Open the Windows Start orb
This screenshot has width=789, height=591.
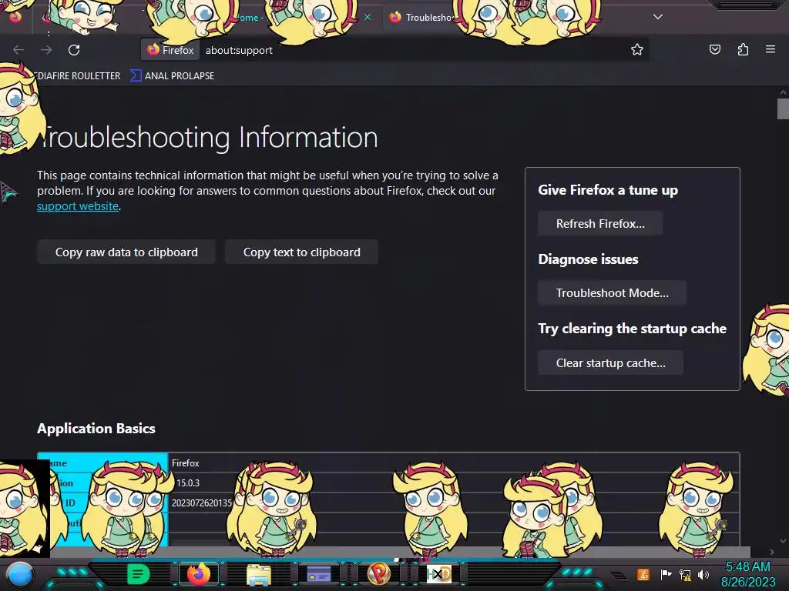coord(20,574)
